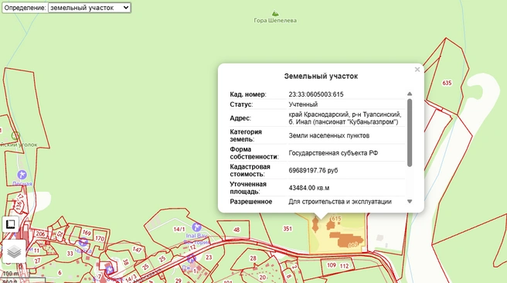Click the Гора Шепелева mountain marker
The height and width of the screenshot is (283, 507).
click(275, 14)
